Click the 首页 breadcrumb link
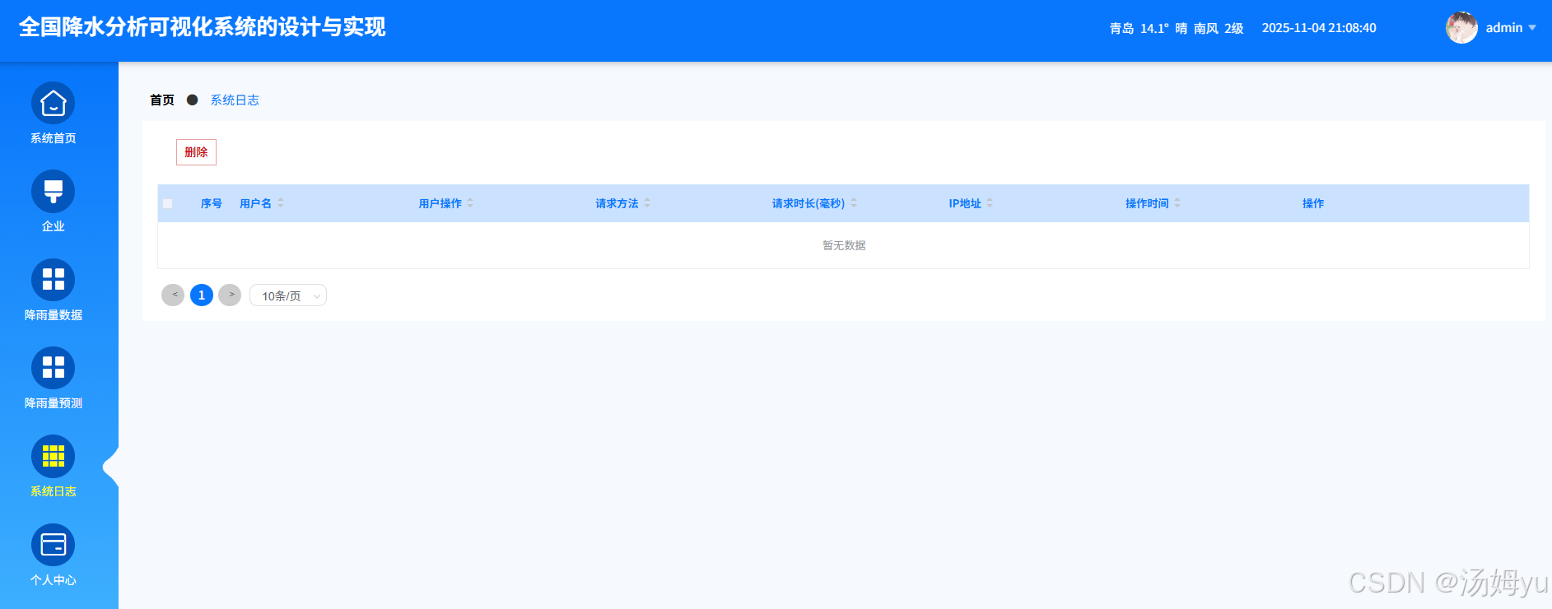Image resolution: width=1552 pixels, height=609 pixels. click(x=162, y=100)
